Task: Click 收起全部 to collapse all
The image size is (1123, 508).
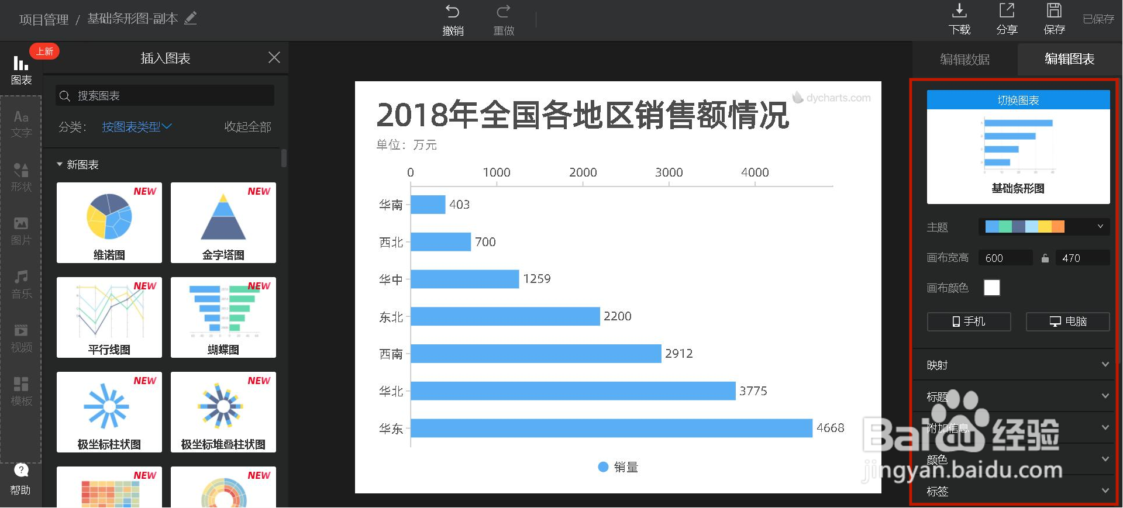Action: point(248,127)
